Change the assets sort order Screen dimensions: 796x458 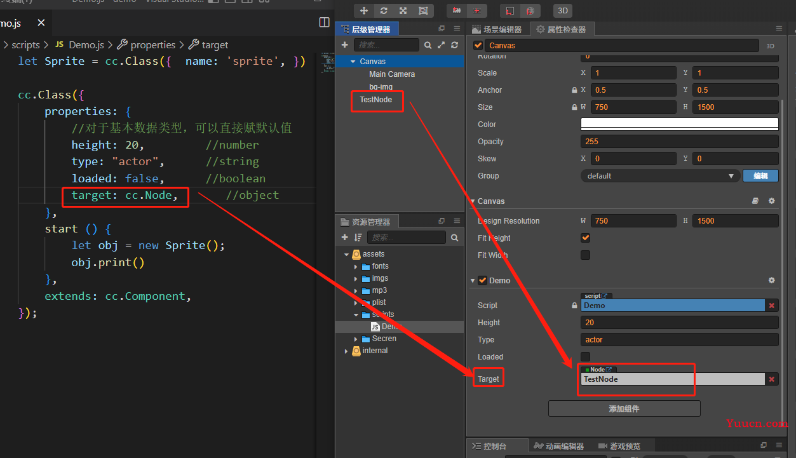coord(358,238)
